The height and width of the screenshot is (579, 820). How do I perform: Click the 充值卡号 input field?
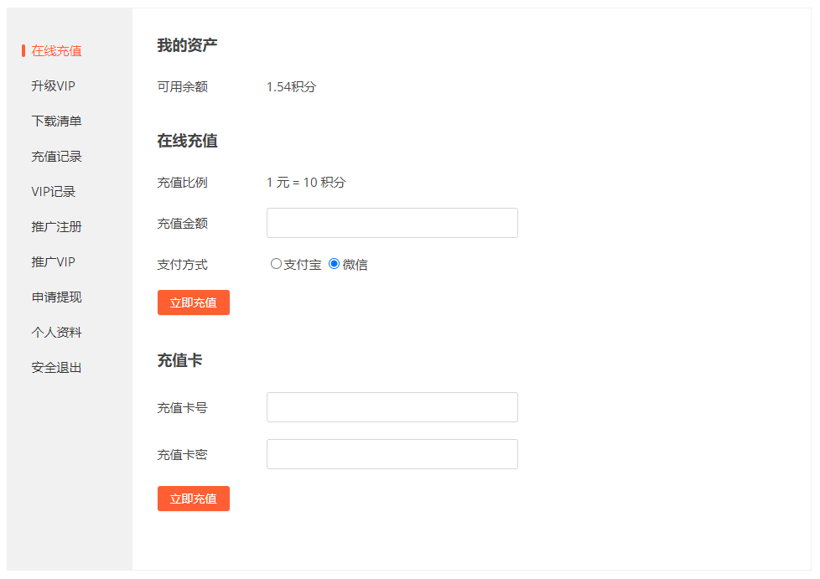tap(392, 407)
